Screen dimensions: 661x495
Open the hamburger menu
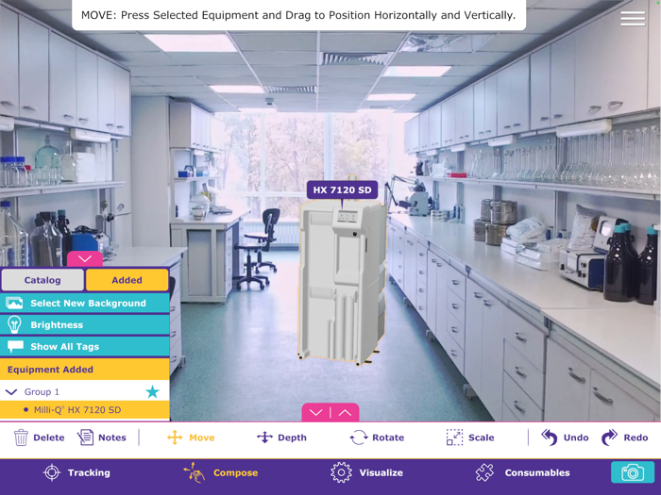(633, 18)
